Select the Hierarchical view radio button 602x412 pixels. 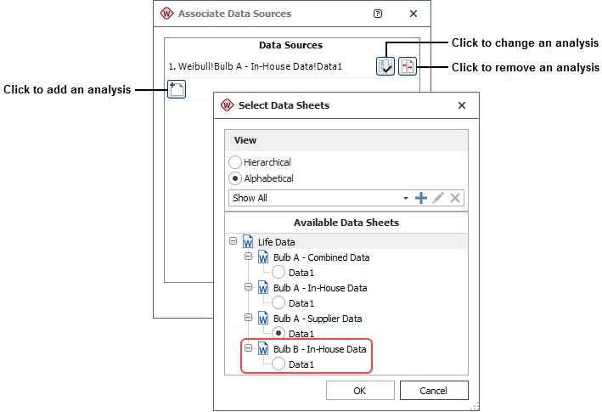tap(235, 162)
